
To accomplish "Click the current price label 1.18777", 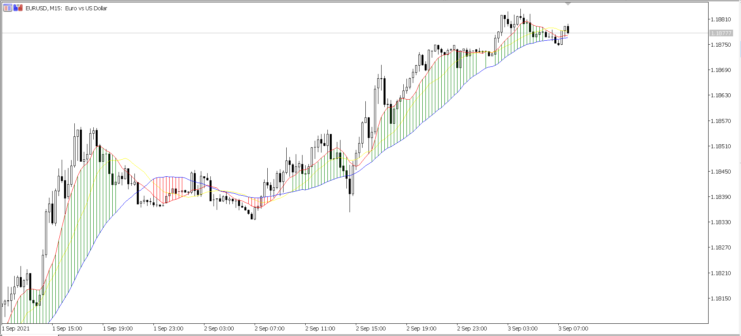I will tap(721, 33).
